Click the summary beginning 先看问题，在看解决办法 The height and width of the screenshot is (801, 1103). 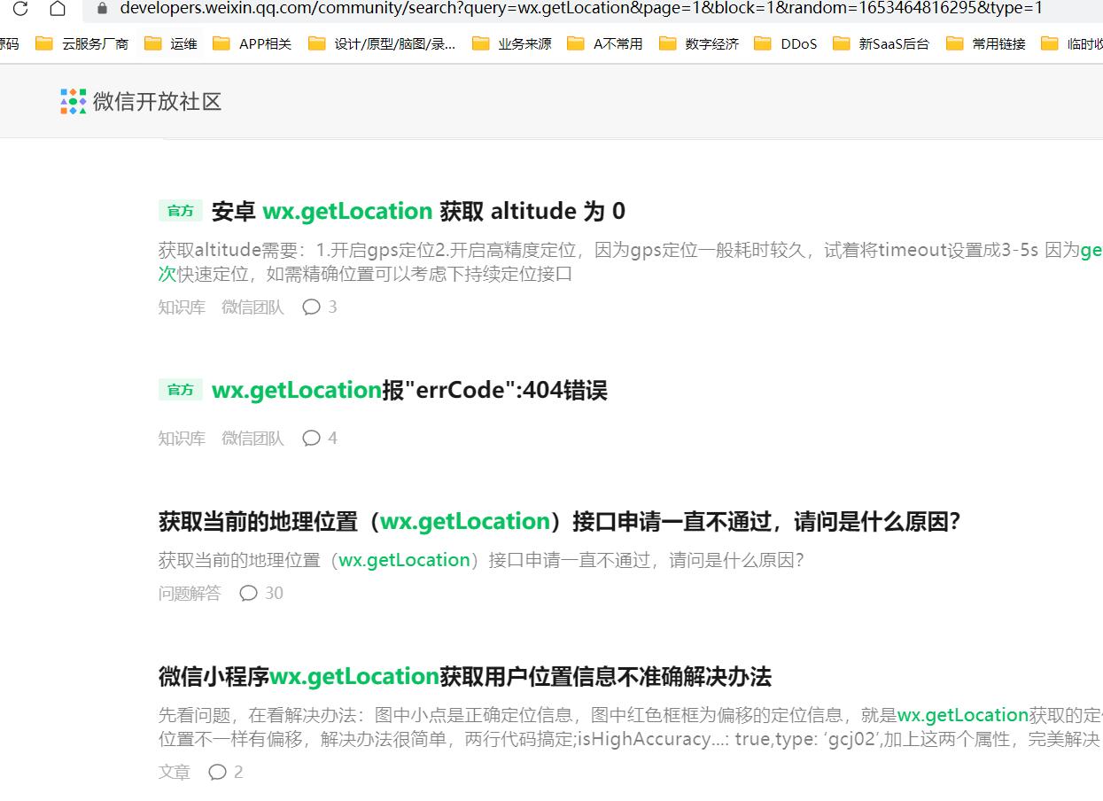coord(631,727)
